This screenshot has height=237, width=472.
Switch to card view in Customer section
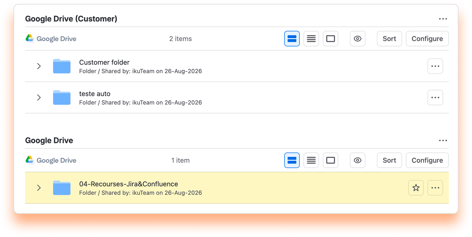click(x=330, y=39)
